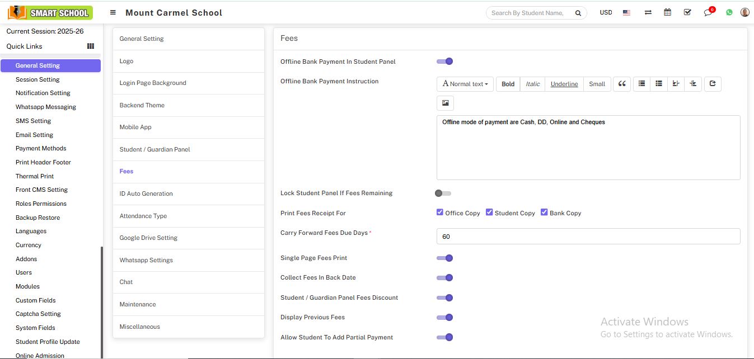Click the Carry Forward Fees Due Days field
The height and width of the screenshot is (359, 754).
pyautogui.click(x=588, y=237)
